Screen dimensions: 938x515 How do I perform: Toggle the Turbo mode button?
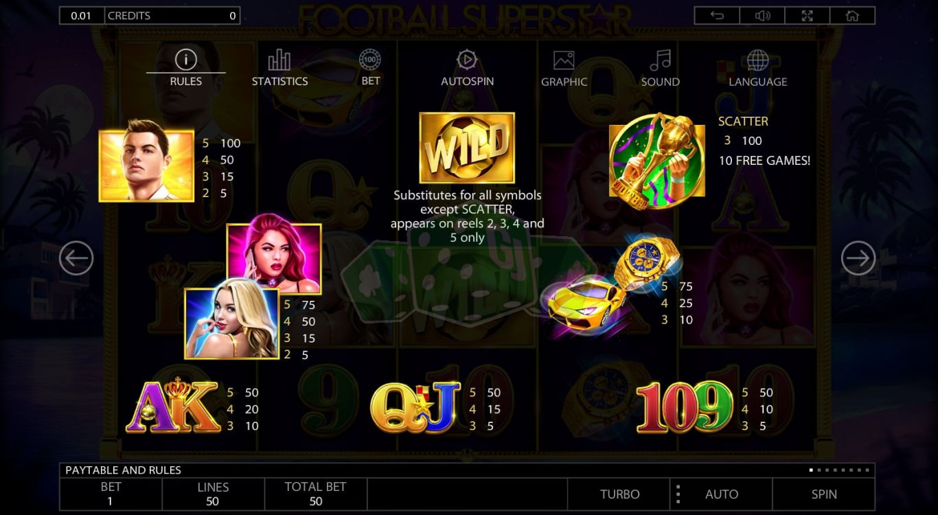[x=619, y=494]
